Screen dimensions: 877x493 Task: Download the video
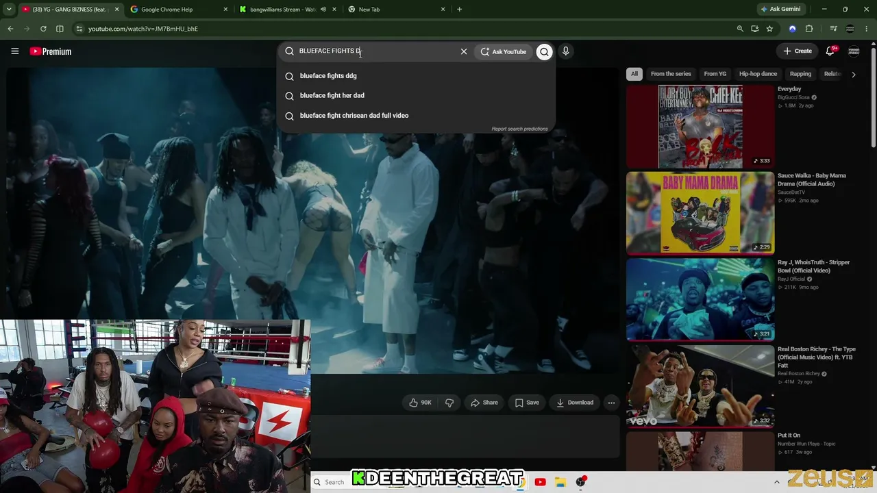coord(574,403)
